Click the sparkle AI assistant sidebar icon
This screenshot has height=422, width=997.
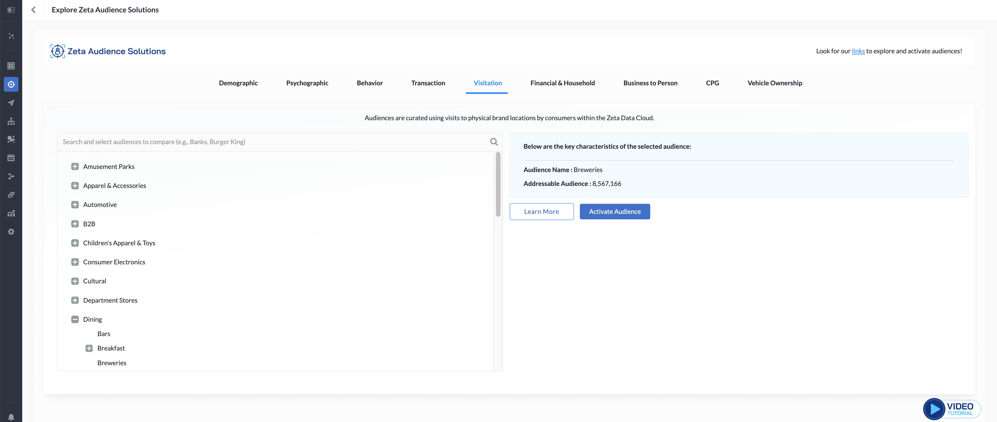11,36
